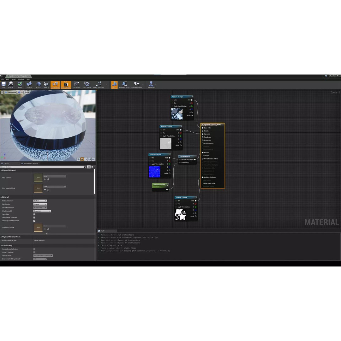Open the File menu
Viewport: 341px width, 341px height.
[3, 79]
